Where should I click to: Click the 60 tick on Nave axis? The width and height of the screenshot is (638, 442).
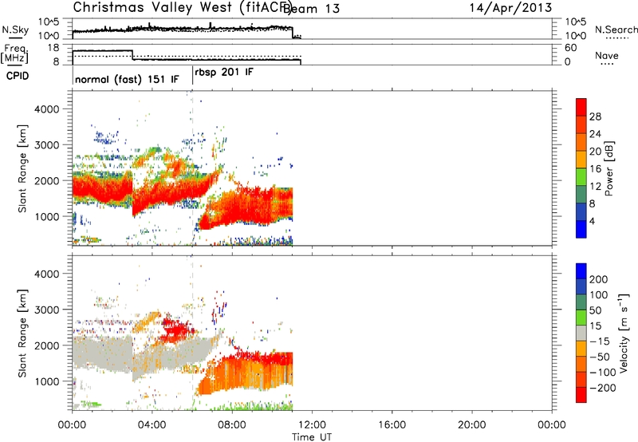coord(571,48)
